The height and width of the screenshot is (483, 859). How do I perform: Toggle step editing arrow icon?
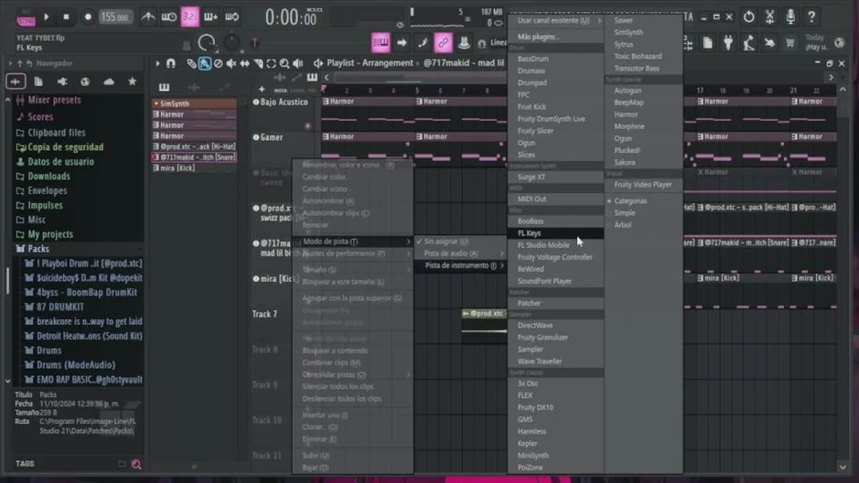click(x=401, y=43)
